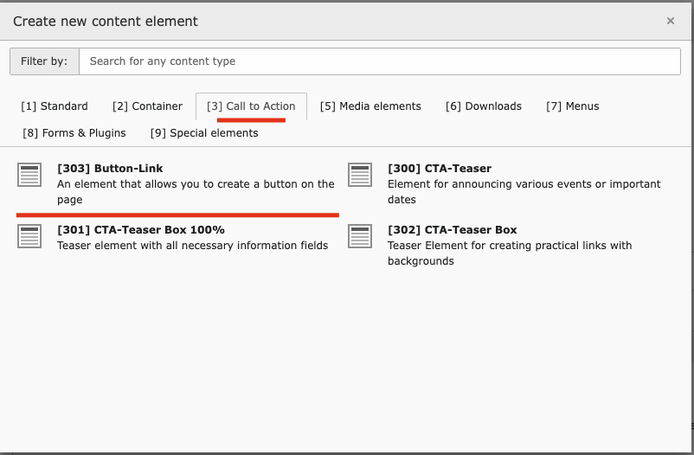Switch to the [2] Container tab

[x=147, y=106]
